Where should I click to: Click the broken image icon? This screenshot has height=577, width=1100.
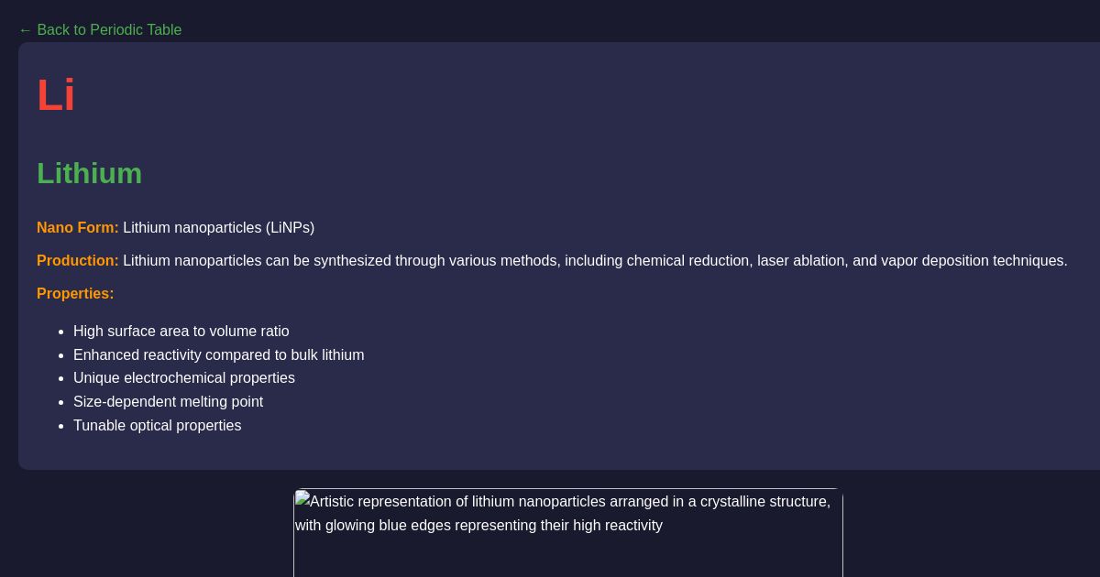click(302, 500)
